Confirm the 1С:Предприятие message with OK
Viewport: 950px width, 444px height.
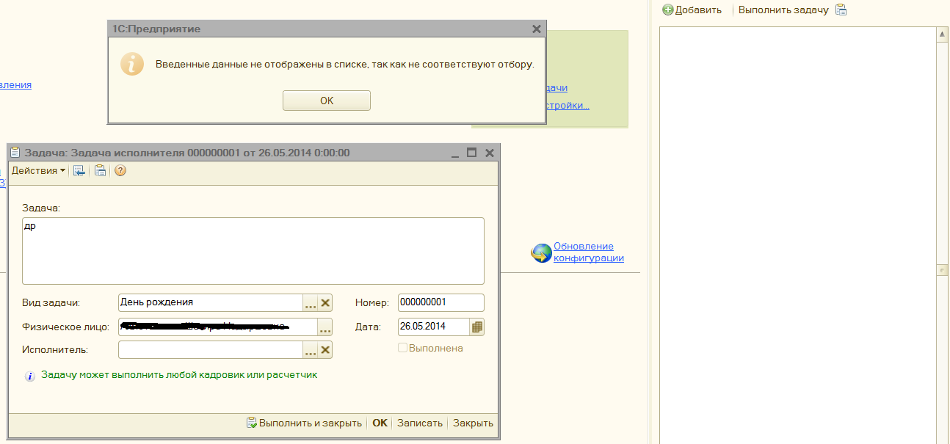[327, 101]
